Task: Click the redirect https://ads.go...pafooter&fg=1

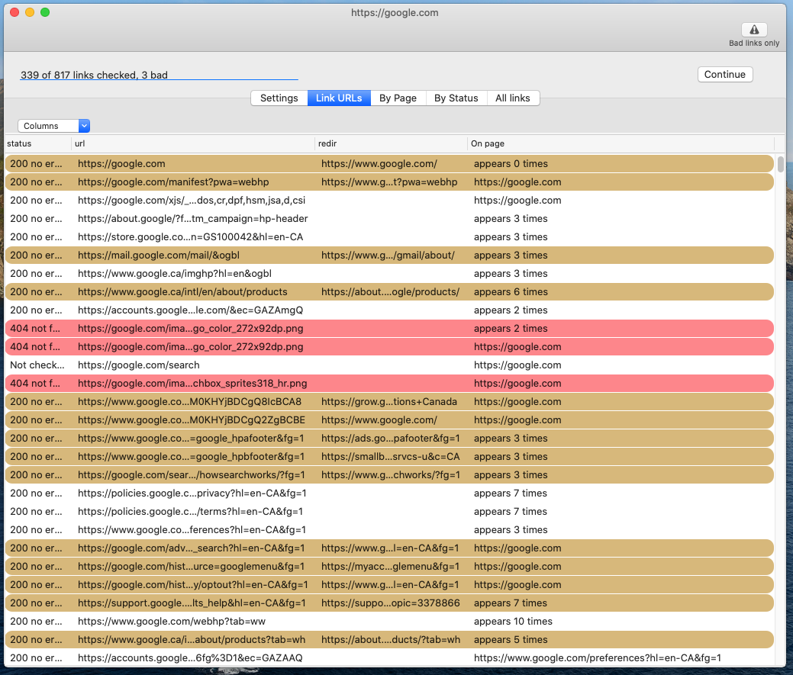Action: 391,438
